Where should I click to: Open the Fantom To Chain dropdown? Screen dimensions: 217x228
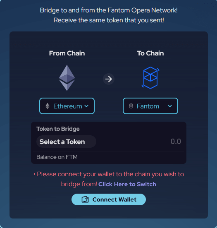[150, 106]
